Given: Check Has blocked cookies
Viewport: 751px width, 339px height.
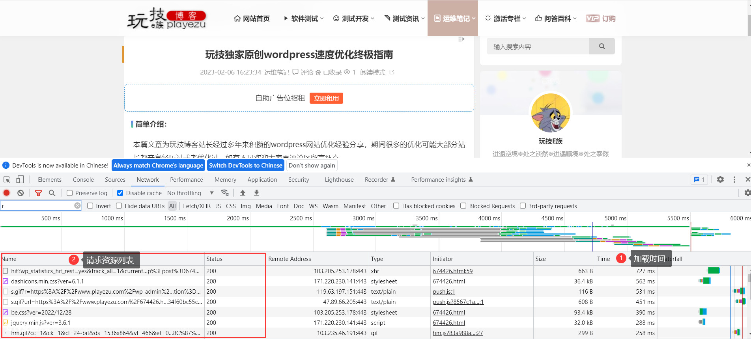Looking at the screenshot, I should pos(396,206).
